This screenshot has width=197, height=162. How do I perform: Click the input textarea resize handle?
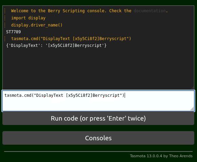[x=192, y=109]
